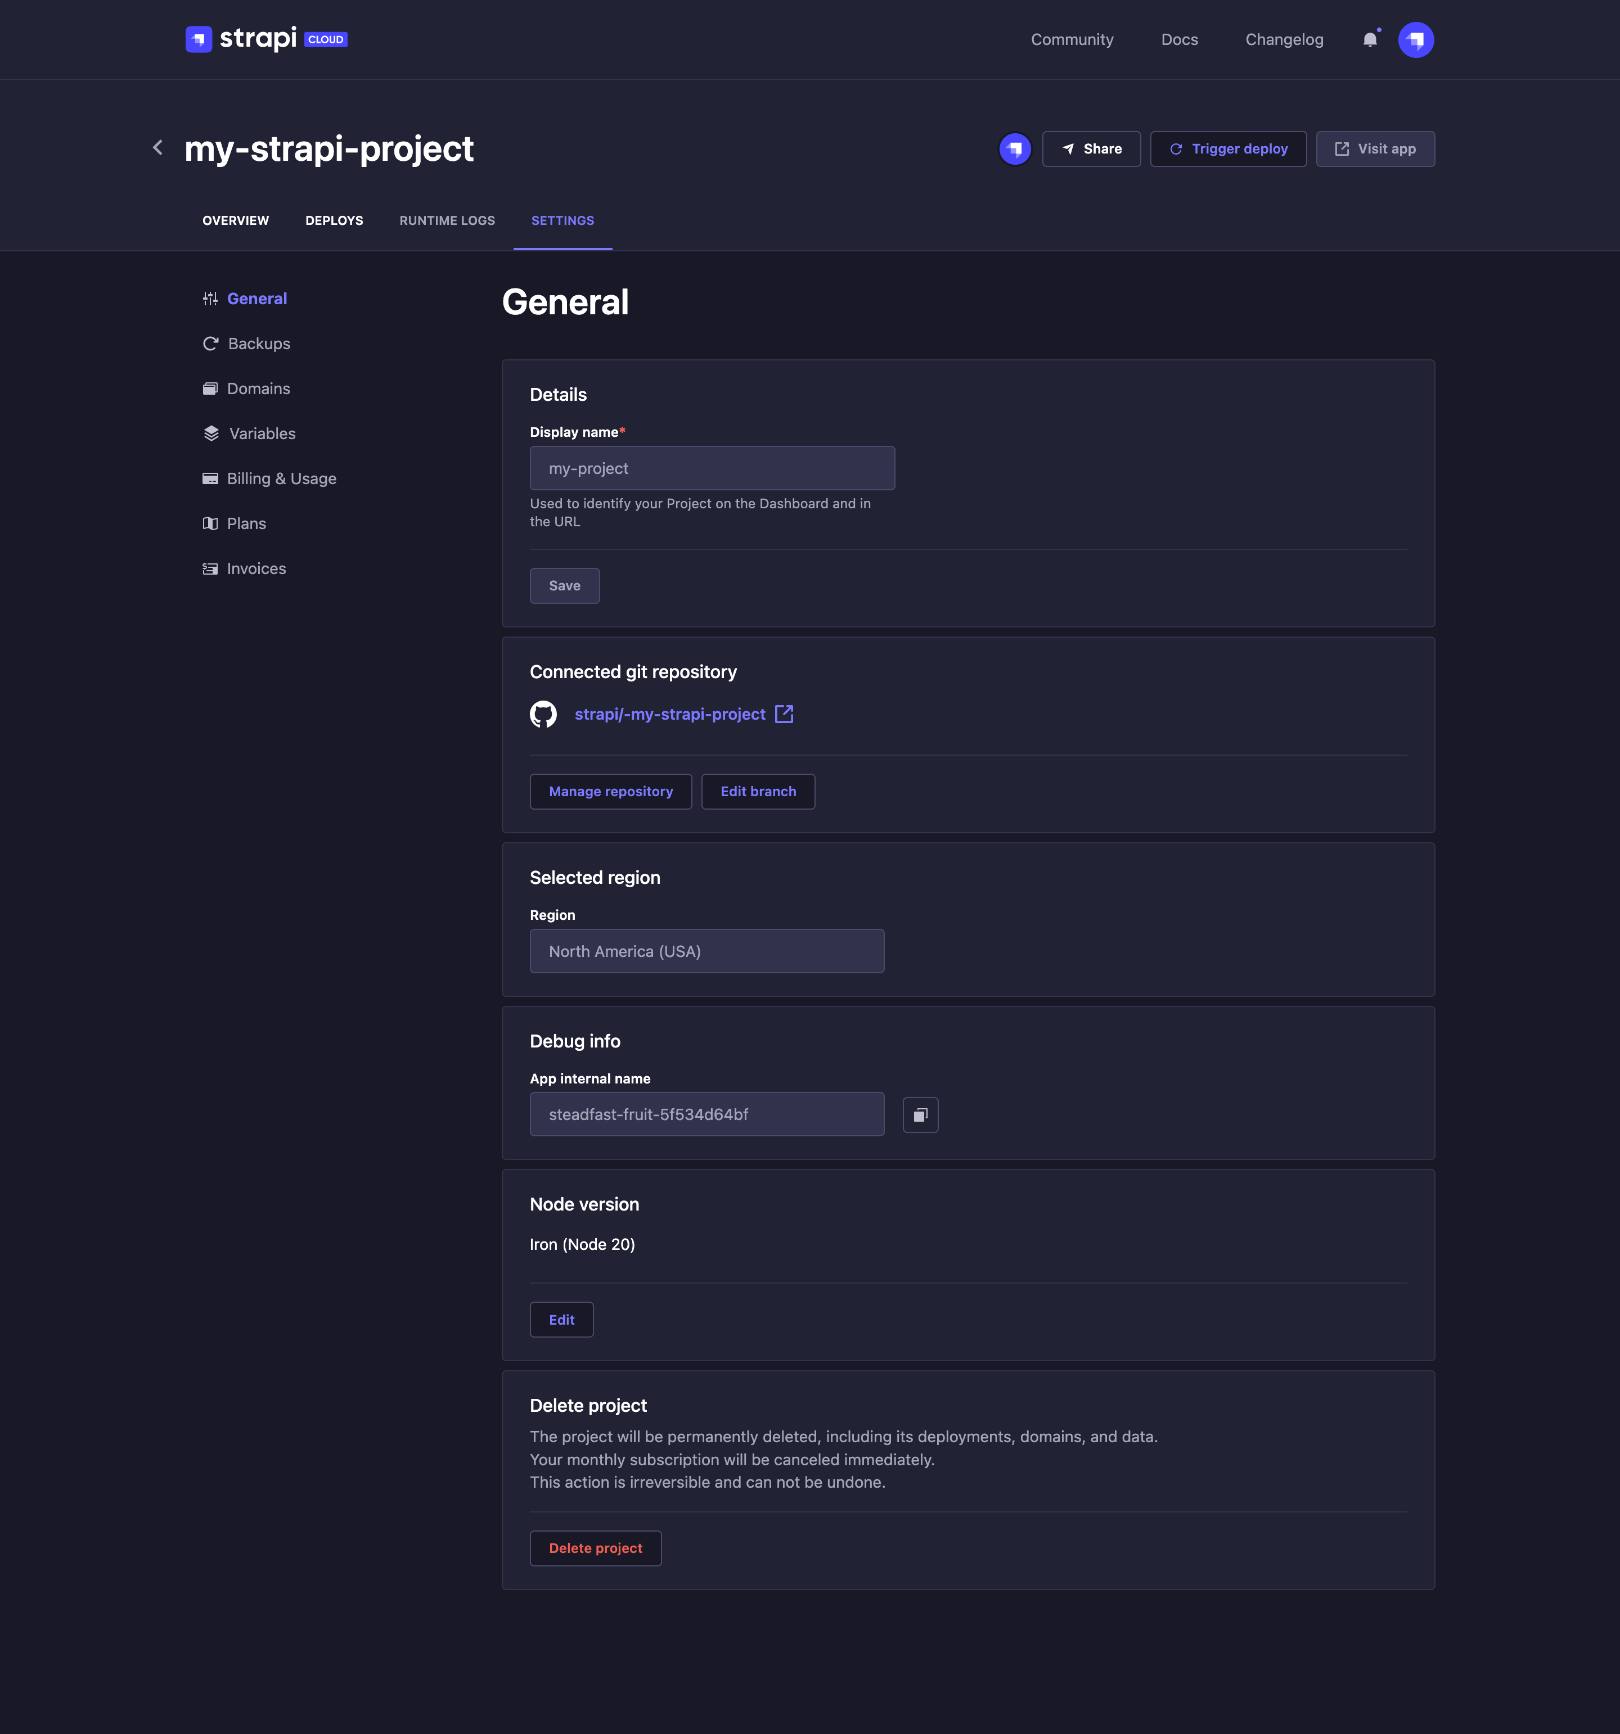
Task: Click Manage repository
Action: pyautogui.click(x=610, y=791)
